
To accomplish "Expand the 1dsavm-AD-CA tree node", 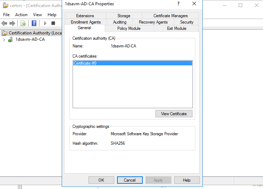I will [x=4, y=39].
